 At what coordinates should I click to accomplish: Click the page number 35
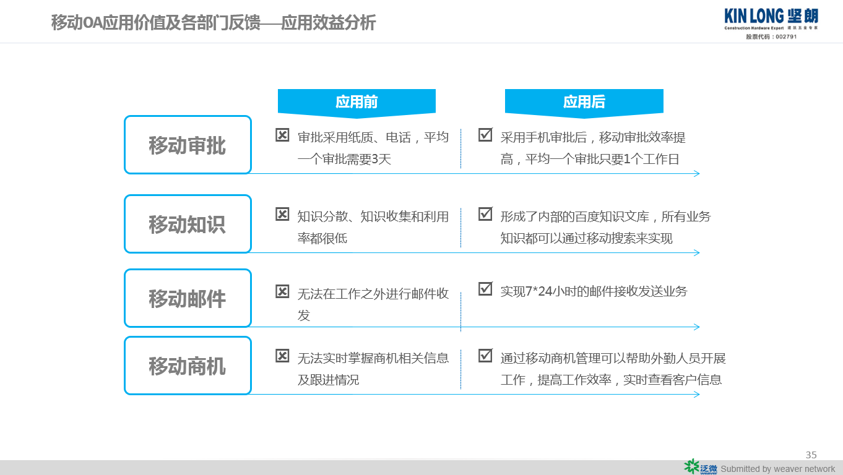click(x=811, y=454)
